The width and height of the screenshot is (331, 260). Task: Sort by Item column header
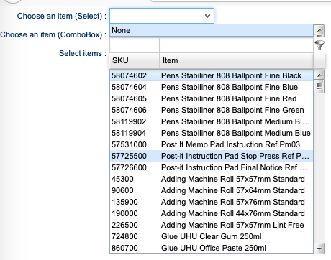(237, 60)
